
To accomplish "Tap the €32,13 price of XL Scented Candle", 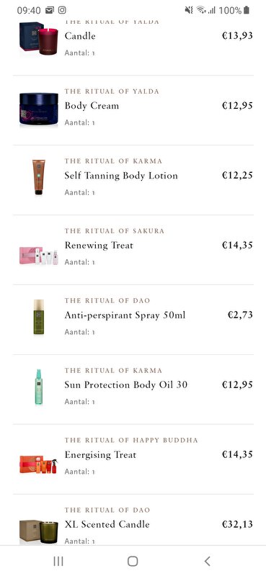I will 237,525.
